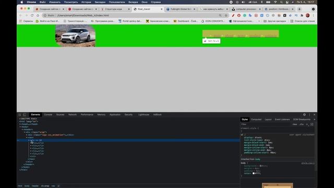Show the computed styles sidebar icon

312,124
